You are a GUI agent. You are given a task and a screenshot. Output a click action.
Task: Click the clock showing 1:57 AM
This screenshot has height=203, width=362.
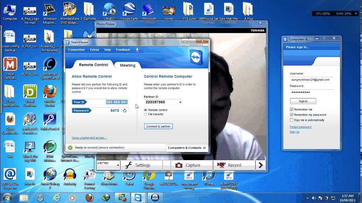[347, 196]
